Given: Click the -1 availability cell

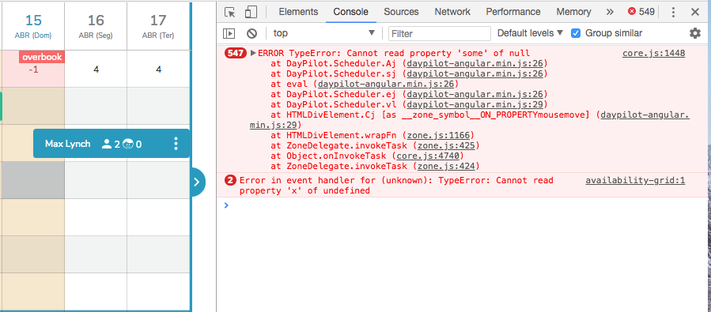Looking at the screenshot, I should click(x=33, y=69).
